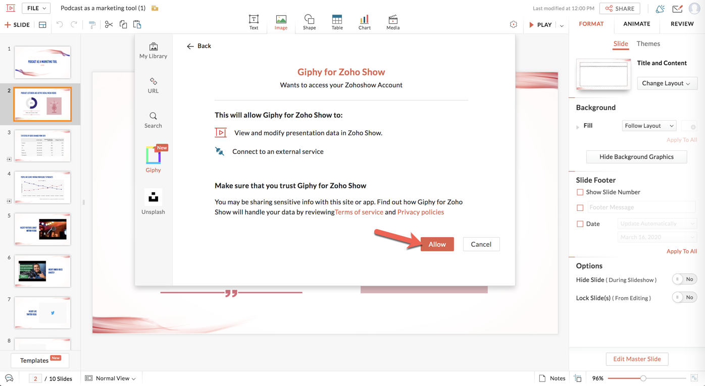Open Search in the image panel

click(153, 121)
